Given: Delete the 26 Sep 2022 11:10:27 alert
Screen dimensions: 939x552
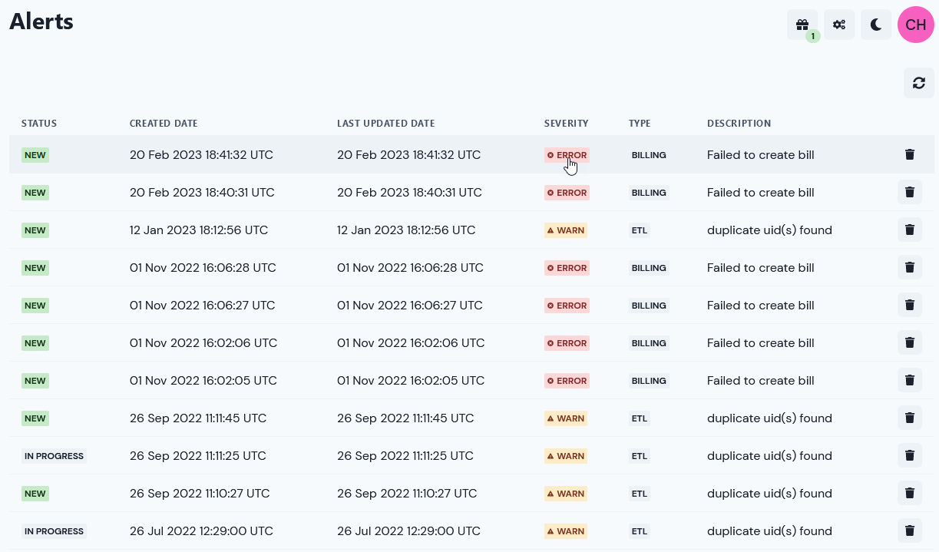Looking at the screenshot, I should pyautogui.click(x=910, y=493).
